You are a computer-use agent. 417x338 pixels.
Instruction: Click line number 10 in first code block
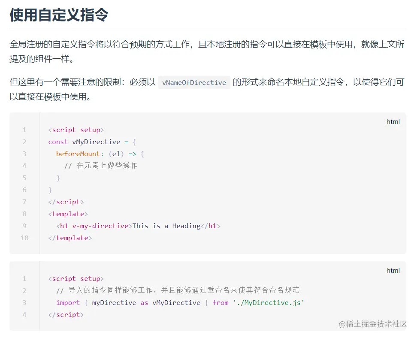tap(24, 238)
